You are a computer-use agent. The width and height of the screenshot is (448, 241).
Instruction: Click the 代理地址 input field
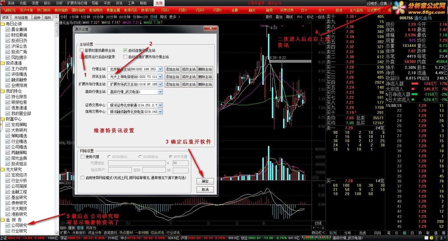click(x=137, y=163)
